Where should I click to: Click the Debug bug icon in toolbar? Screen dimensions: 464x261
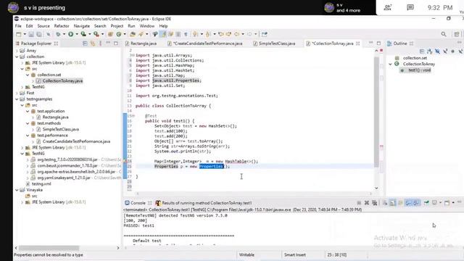click(x=58, y=34)
